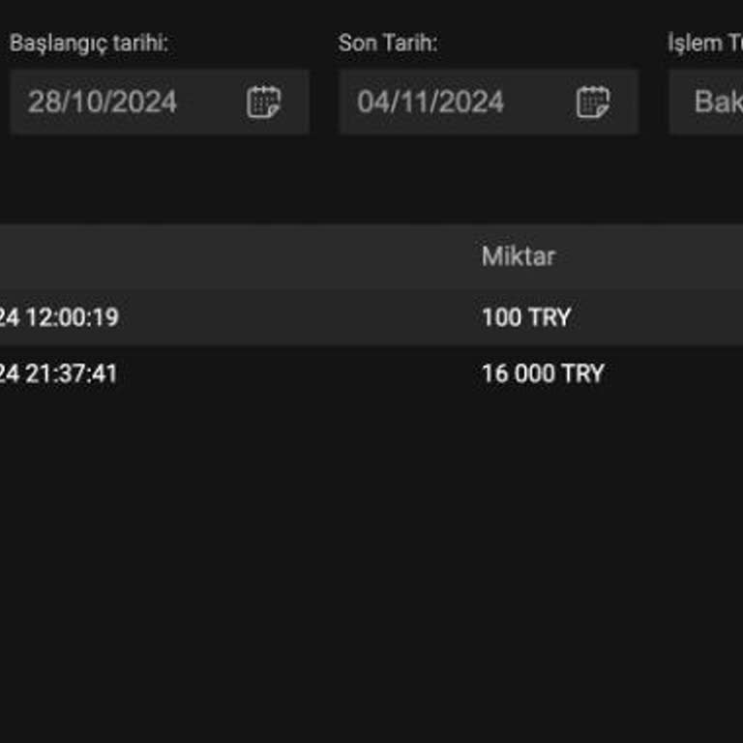Click the 100 TRY amount cell
Viewport: 743px width, 743px height.
[526, 317]
